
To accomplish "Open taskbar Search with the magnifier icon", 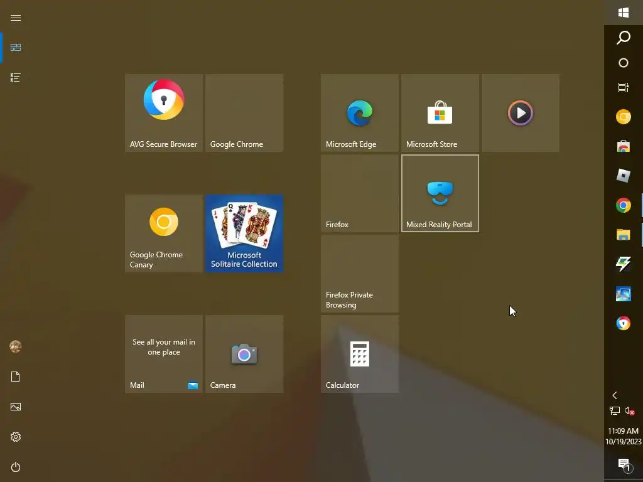I will [624, 38].
